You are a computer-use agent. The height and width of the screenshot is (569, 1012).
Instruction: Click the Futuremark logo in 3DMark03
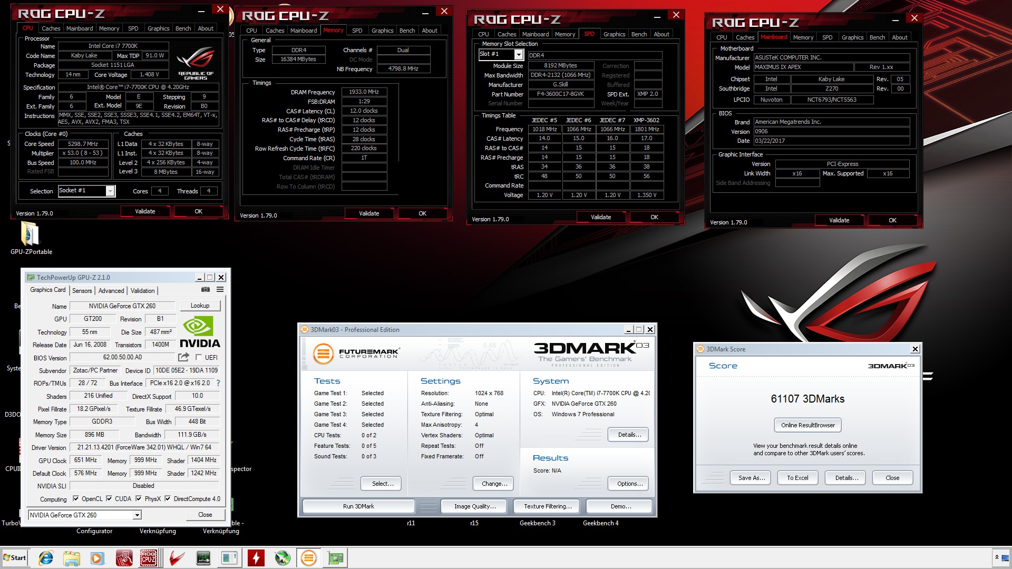pos(356,354)
